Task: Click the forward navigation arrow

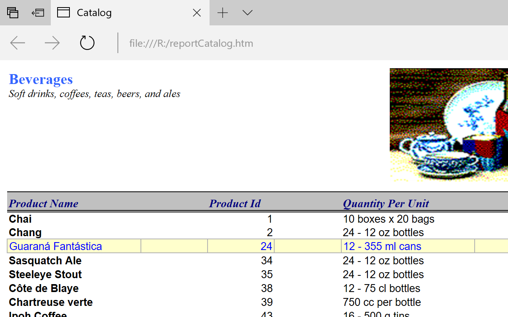Action: (x=52, y=43)
